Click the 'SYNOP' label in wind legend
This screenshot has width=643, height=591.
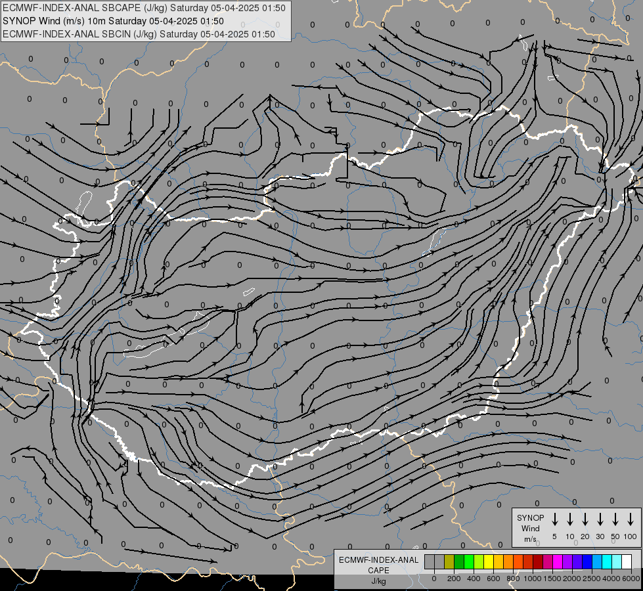pyautogui.click(x=530, y=517)
